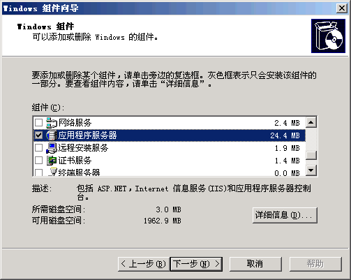The height and width of the screenshot is (280, 351).
Task: Click the 证书服务 certificate icon
Action: tap(52, 161)
